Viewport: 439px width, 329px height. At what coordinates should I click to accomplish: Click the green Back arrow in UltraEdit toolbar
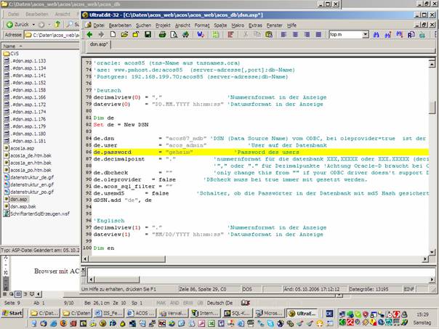click(x=89, y=35)
